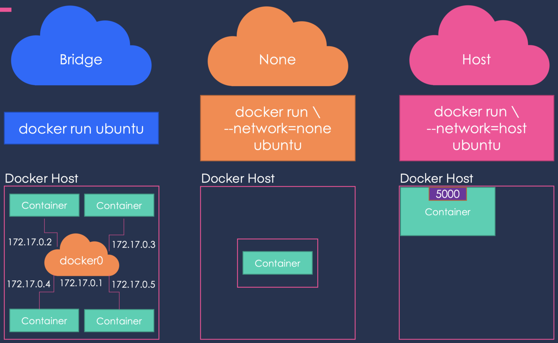
Task: Select the Container inside Host network
Action: point(447,212)
